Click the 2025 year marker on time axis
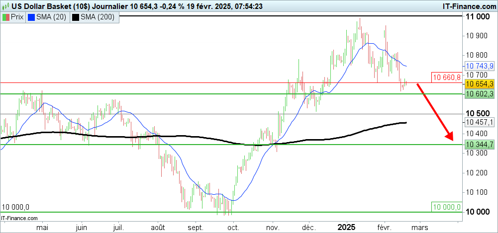This screenshot has width=498, height=233. 346,227
